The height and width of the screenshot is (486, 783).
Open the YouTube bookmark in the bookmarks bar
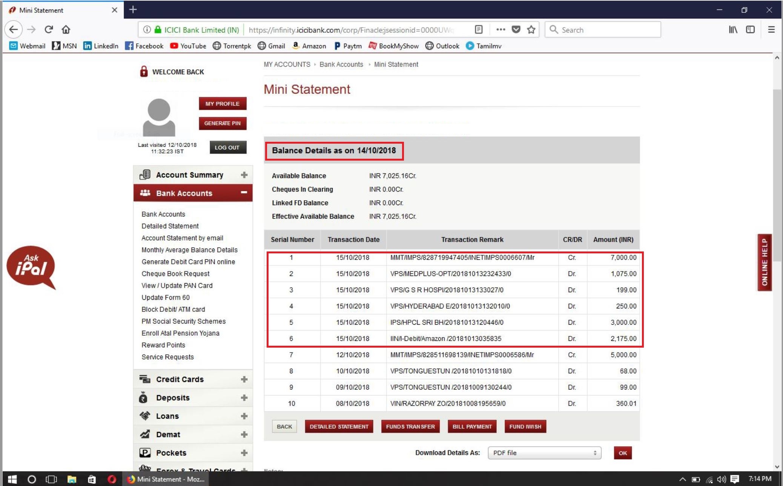click(x=188, y=46)
